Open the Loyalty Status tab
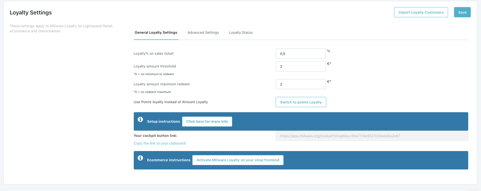Viewport: 481px width, 191px height. (x=241, y=33)
